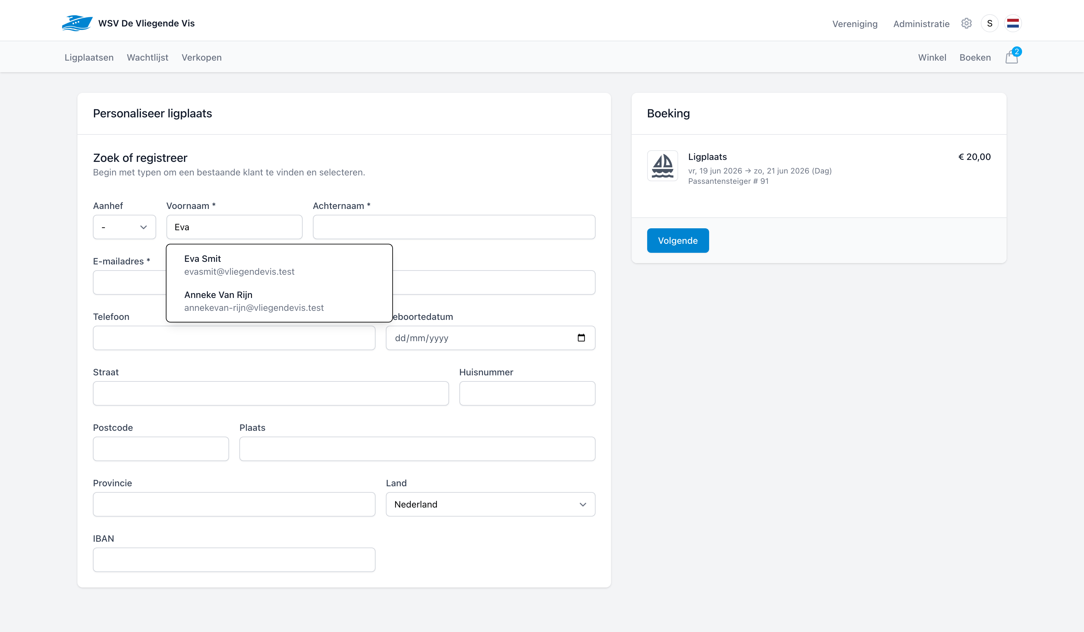Choose Anneke Van Rijn from suggestions
Image resolution: width=1084 pixels, height=632 pixels.
point(279,301)
